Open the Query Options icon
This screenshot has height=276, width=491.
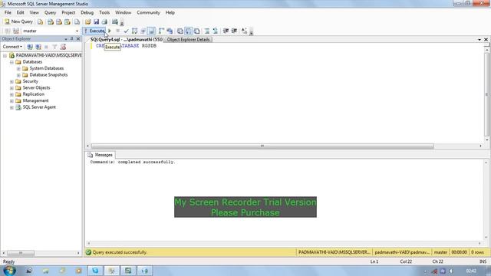click(143, 31)
